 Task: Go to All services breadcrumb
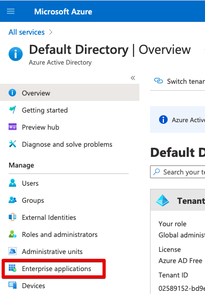pos(27,32)
